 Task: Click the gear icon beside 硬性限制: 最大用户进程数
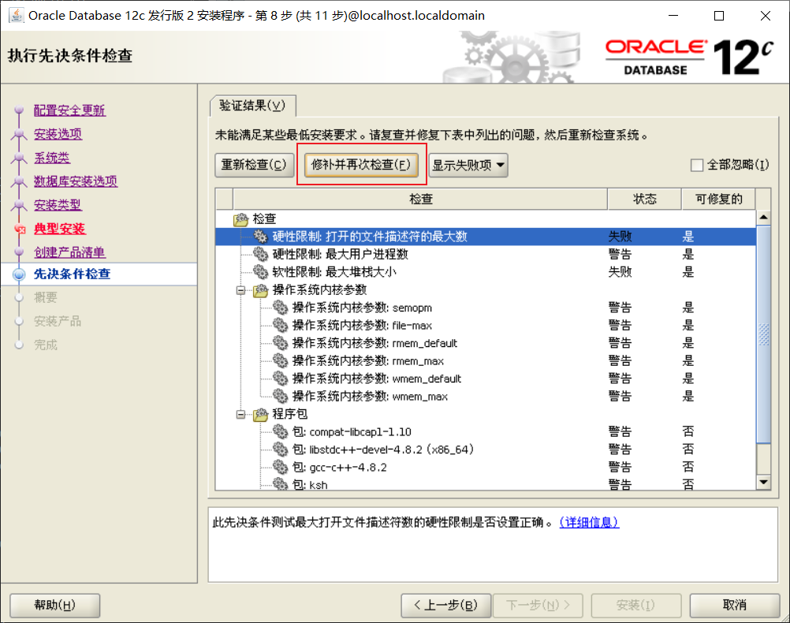[x=260, y=254]
